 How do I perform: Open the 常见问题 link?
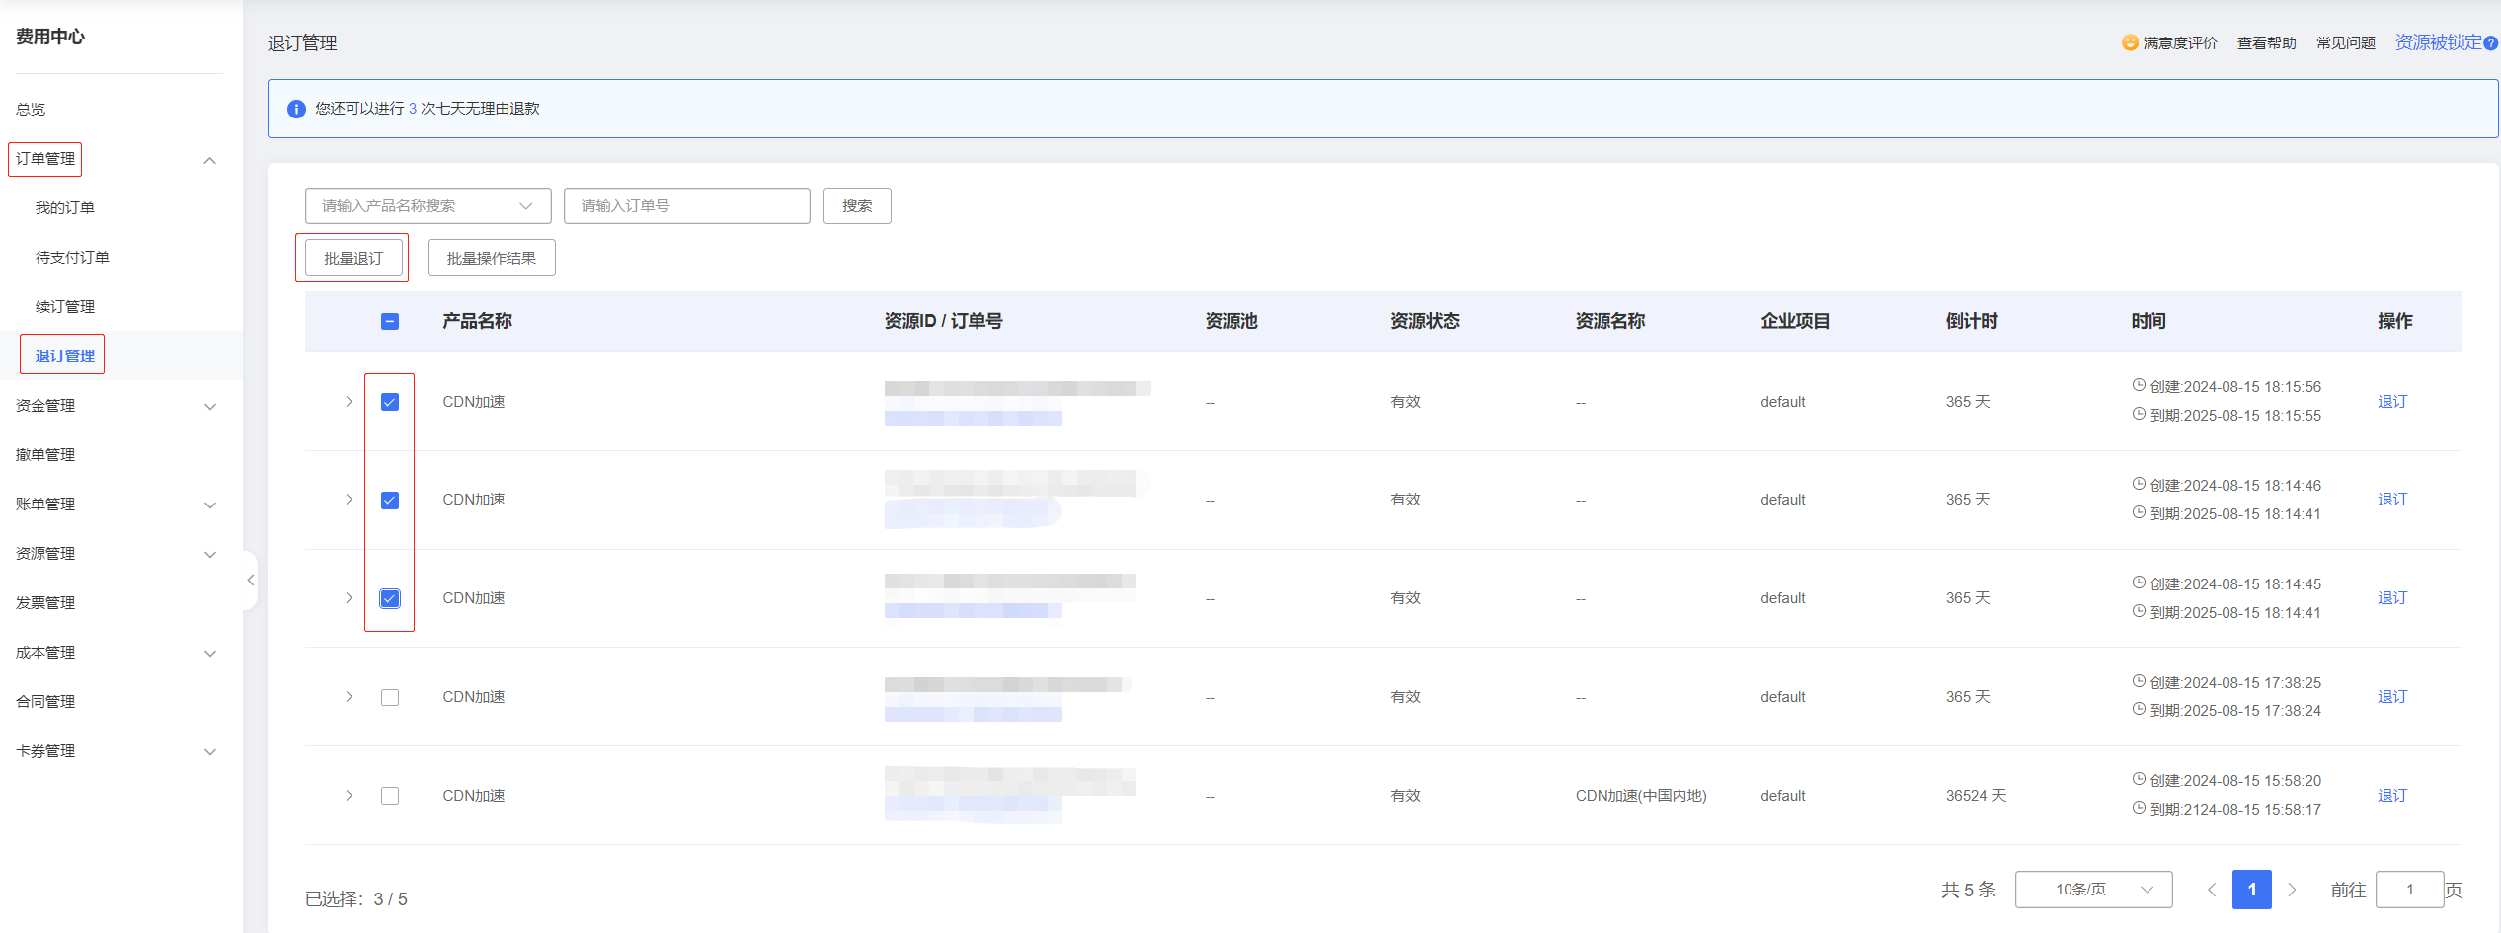point(2346,43)
